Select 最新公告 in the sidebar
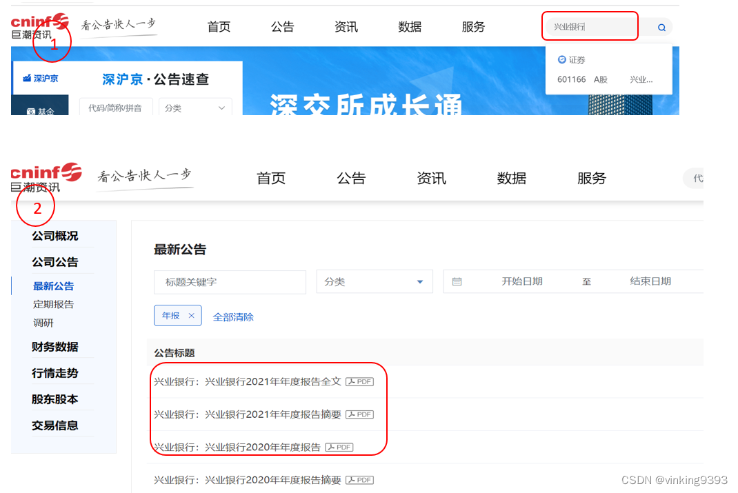Viewport: 738px width, 493px height. point(53,286)
